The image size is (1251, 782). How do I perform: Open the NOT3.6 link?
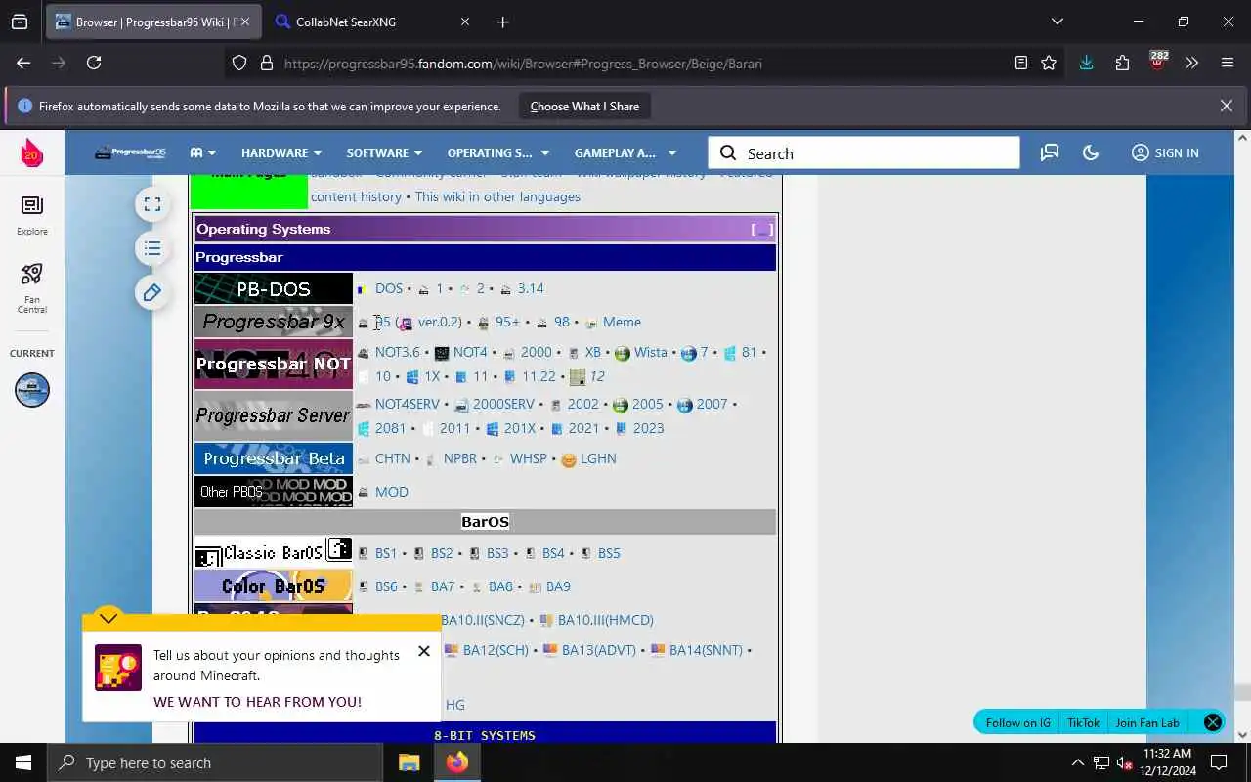click(x=397, y=352)
